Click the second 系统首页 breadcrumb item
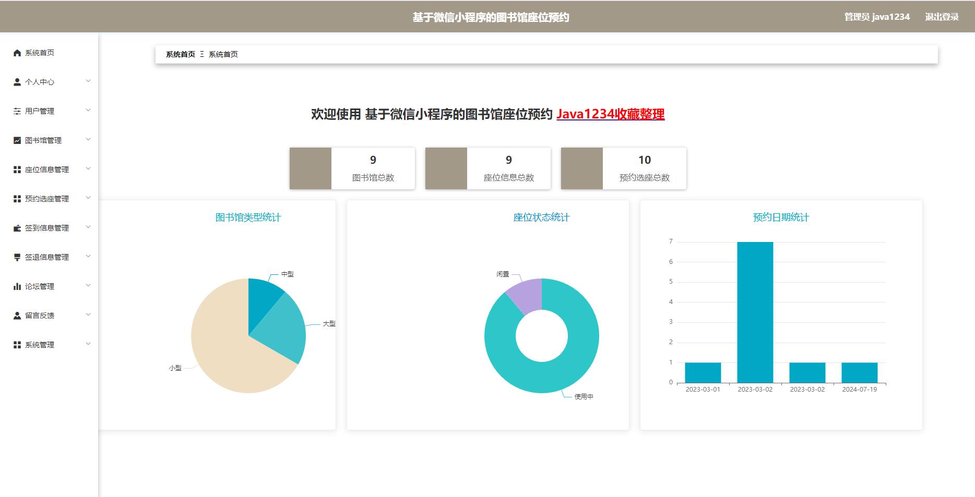975x497 pixels. [223, 54]
